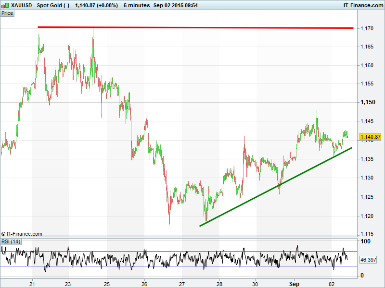This screenshot has height=288, width=385.
Task: Click the 21 date axis label
Action: 32,284
